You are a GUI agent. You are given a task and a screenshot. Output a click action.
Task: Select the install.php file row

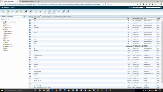point(95,74)
